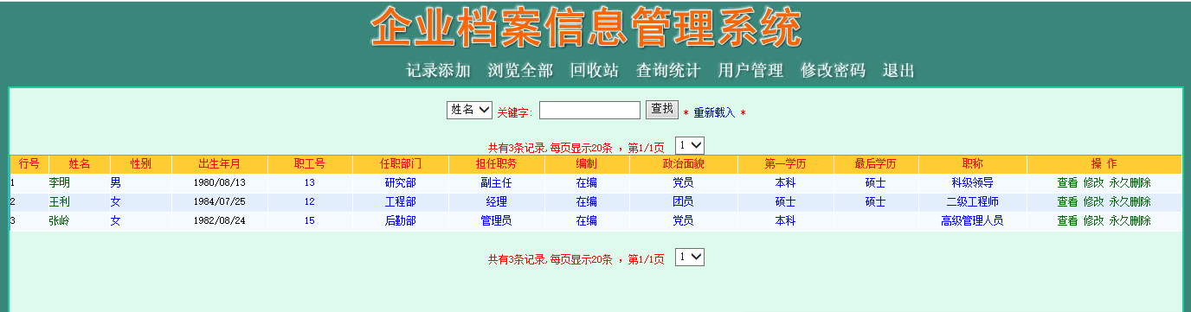Click birth date 1980/08/13

click(220, 182)
